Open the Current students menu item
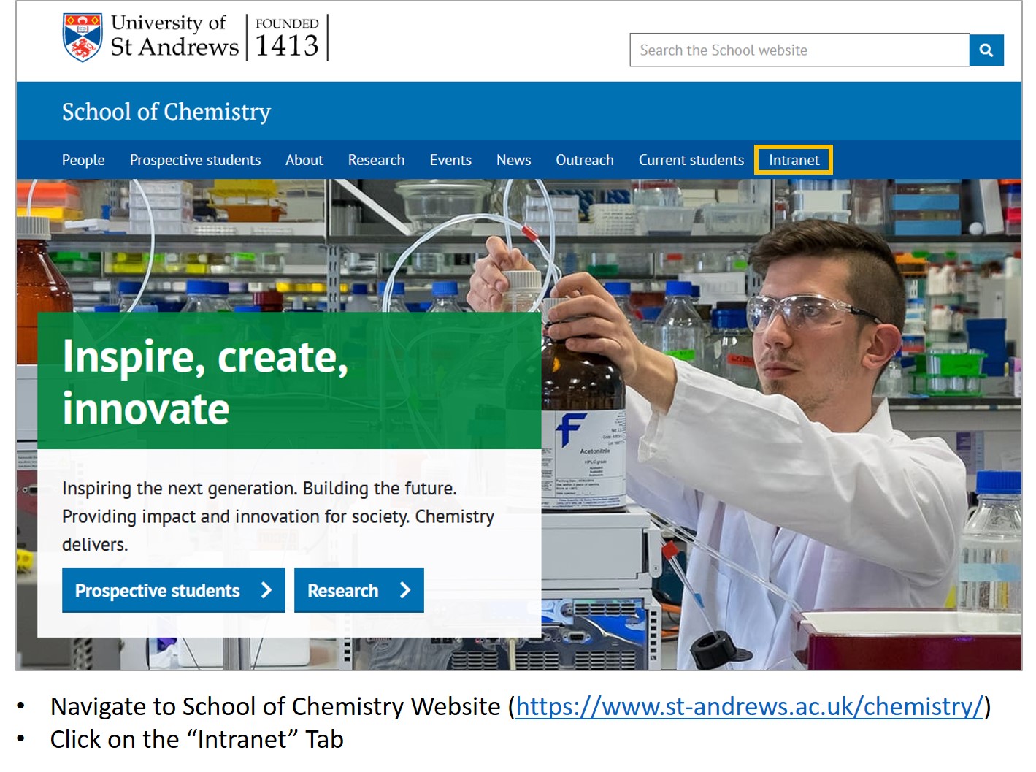1036x772 pixels. click(x=691, y=159)
